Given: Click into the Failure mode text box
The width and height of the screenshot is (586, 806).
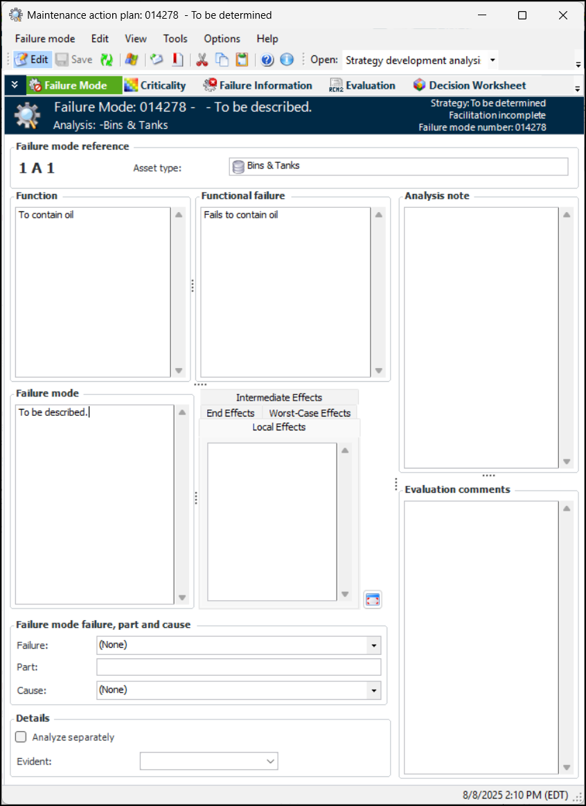Looking at the screenshot, I should tap(94, 505).
